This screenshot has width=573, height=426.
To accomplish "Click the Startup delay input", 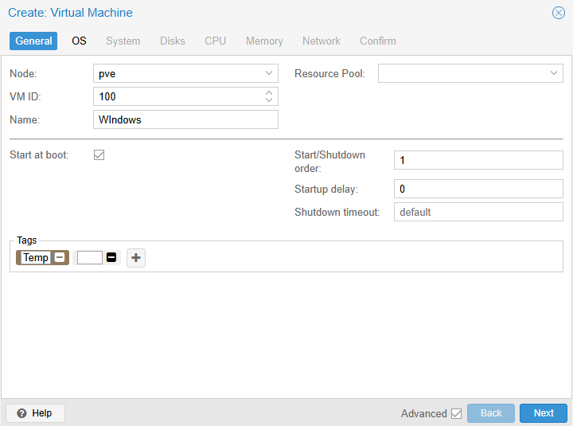I will 478,190.
